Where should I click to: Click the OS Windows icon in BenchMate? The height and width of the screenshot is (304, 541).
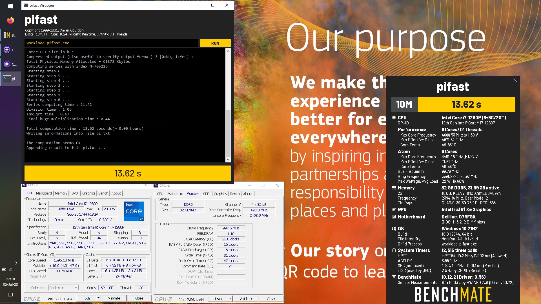pyautogui.click(x=394, y=229)
